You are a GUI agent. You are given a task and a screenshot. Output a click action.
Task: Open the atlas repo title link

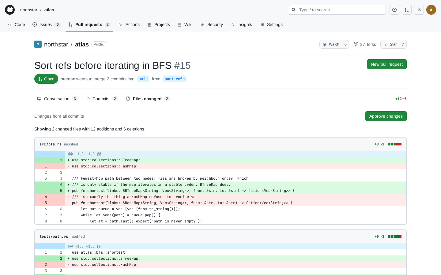click(82, 44)
